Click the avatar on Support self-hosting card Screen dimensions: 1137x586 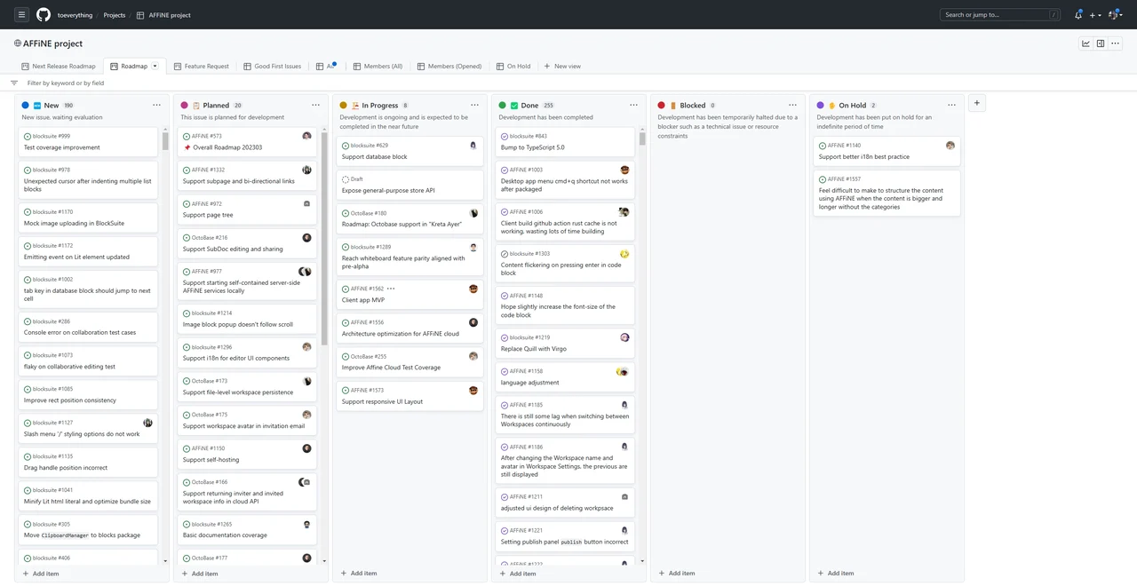(306, 448)
